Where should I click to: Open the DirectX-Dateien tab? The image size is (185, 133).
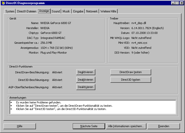(27, 11)
